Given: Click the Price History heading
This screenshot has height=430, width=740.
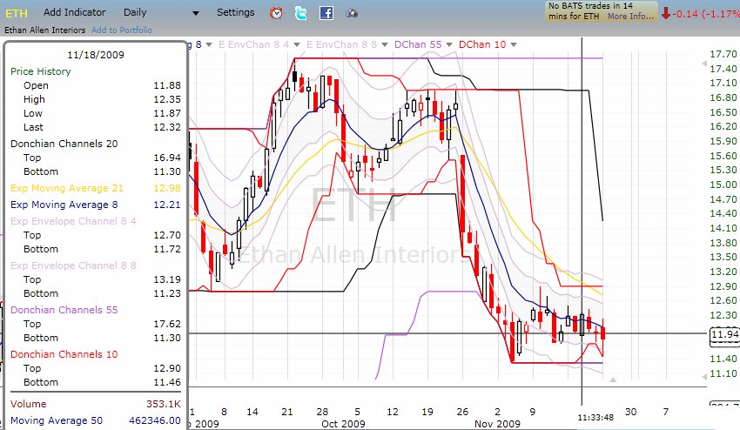Looking at the screenshot, I should tap(41, 71).
